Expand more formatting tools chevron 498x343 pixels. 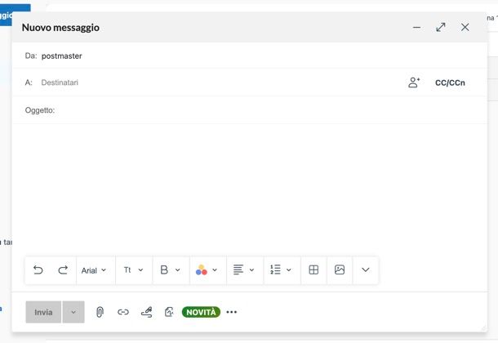coord(366,270)
